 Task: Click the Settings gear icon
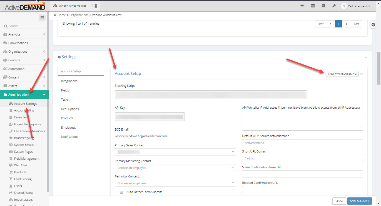[x=59, y=57]
